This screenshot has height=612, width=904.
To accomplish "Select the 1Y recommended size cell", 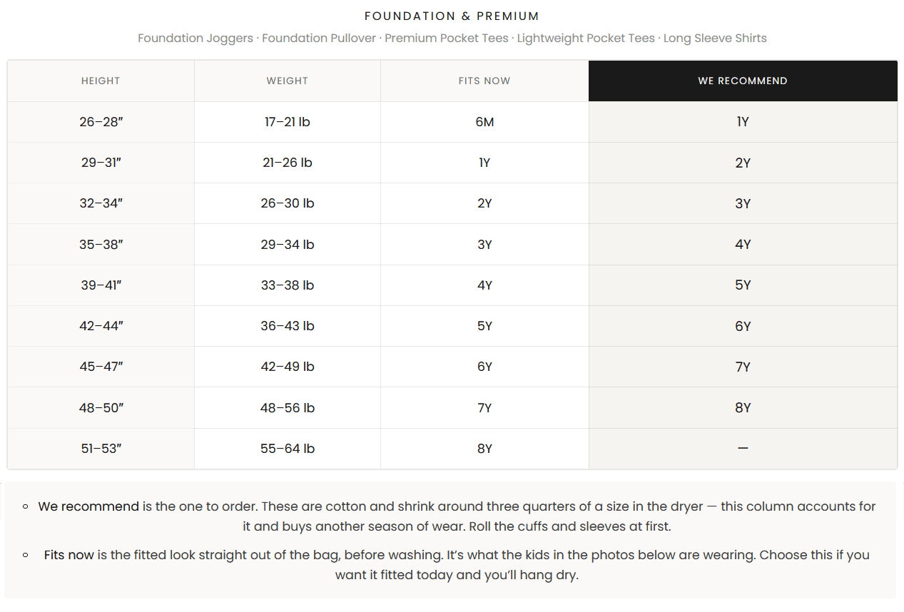I will pyautogui.click(x=743, y=122).
